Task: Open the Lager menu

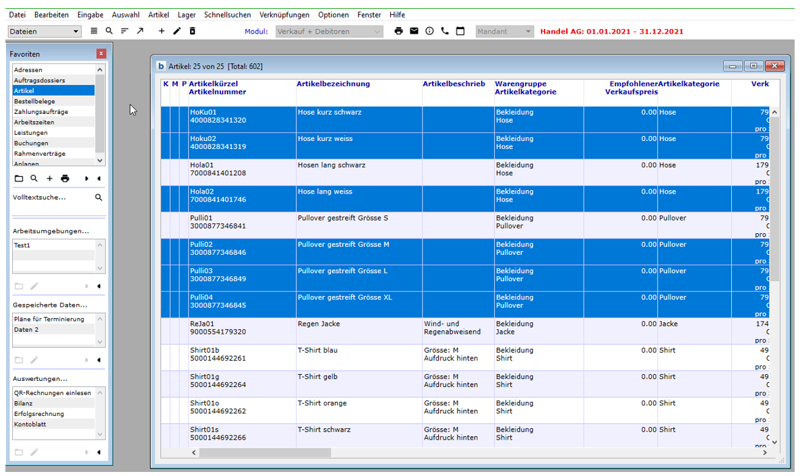Action: 187,15
